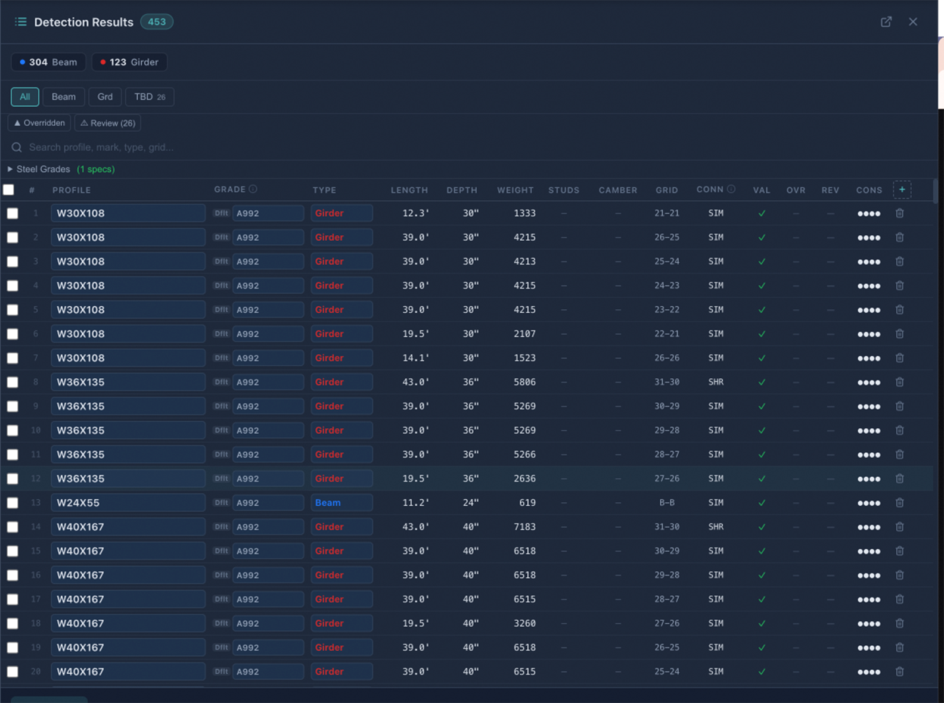The image size is (944, 703).
Task: Click the Overridden filter button
Action: 39,123
